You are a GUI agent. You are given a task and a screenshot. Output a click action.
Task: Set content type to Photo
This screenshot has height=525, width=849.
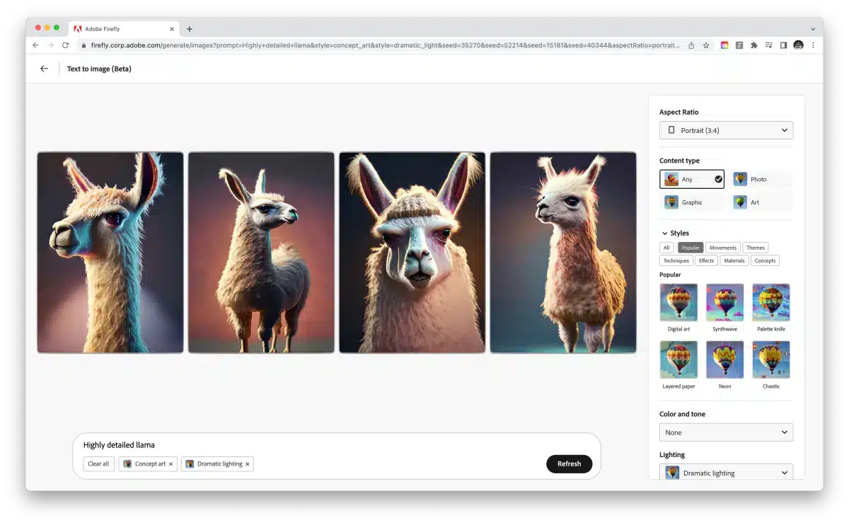tap(761, 180)
